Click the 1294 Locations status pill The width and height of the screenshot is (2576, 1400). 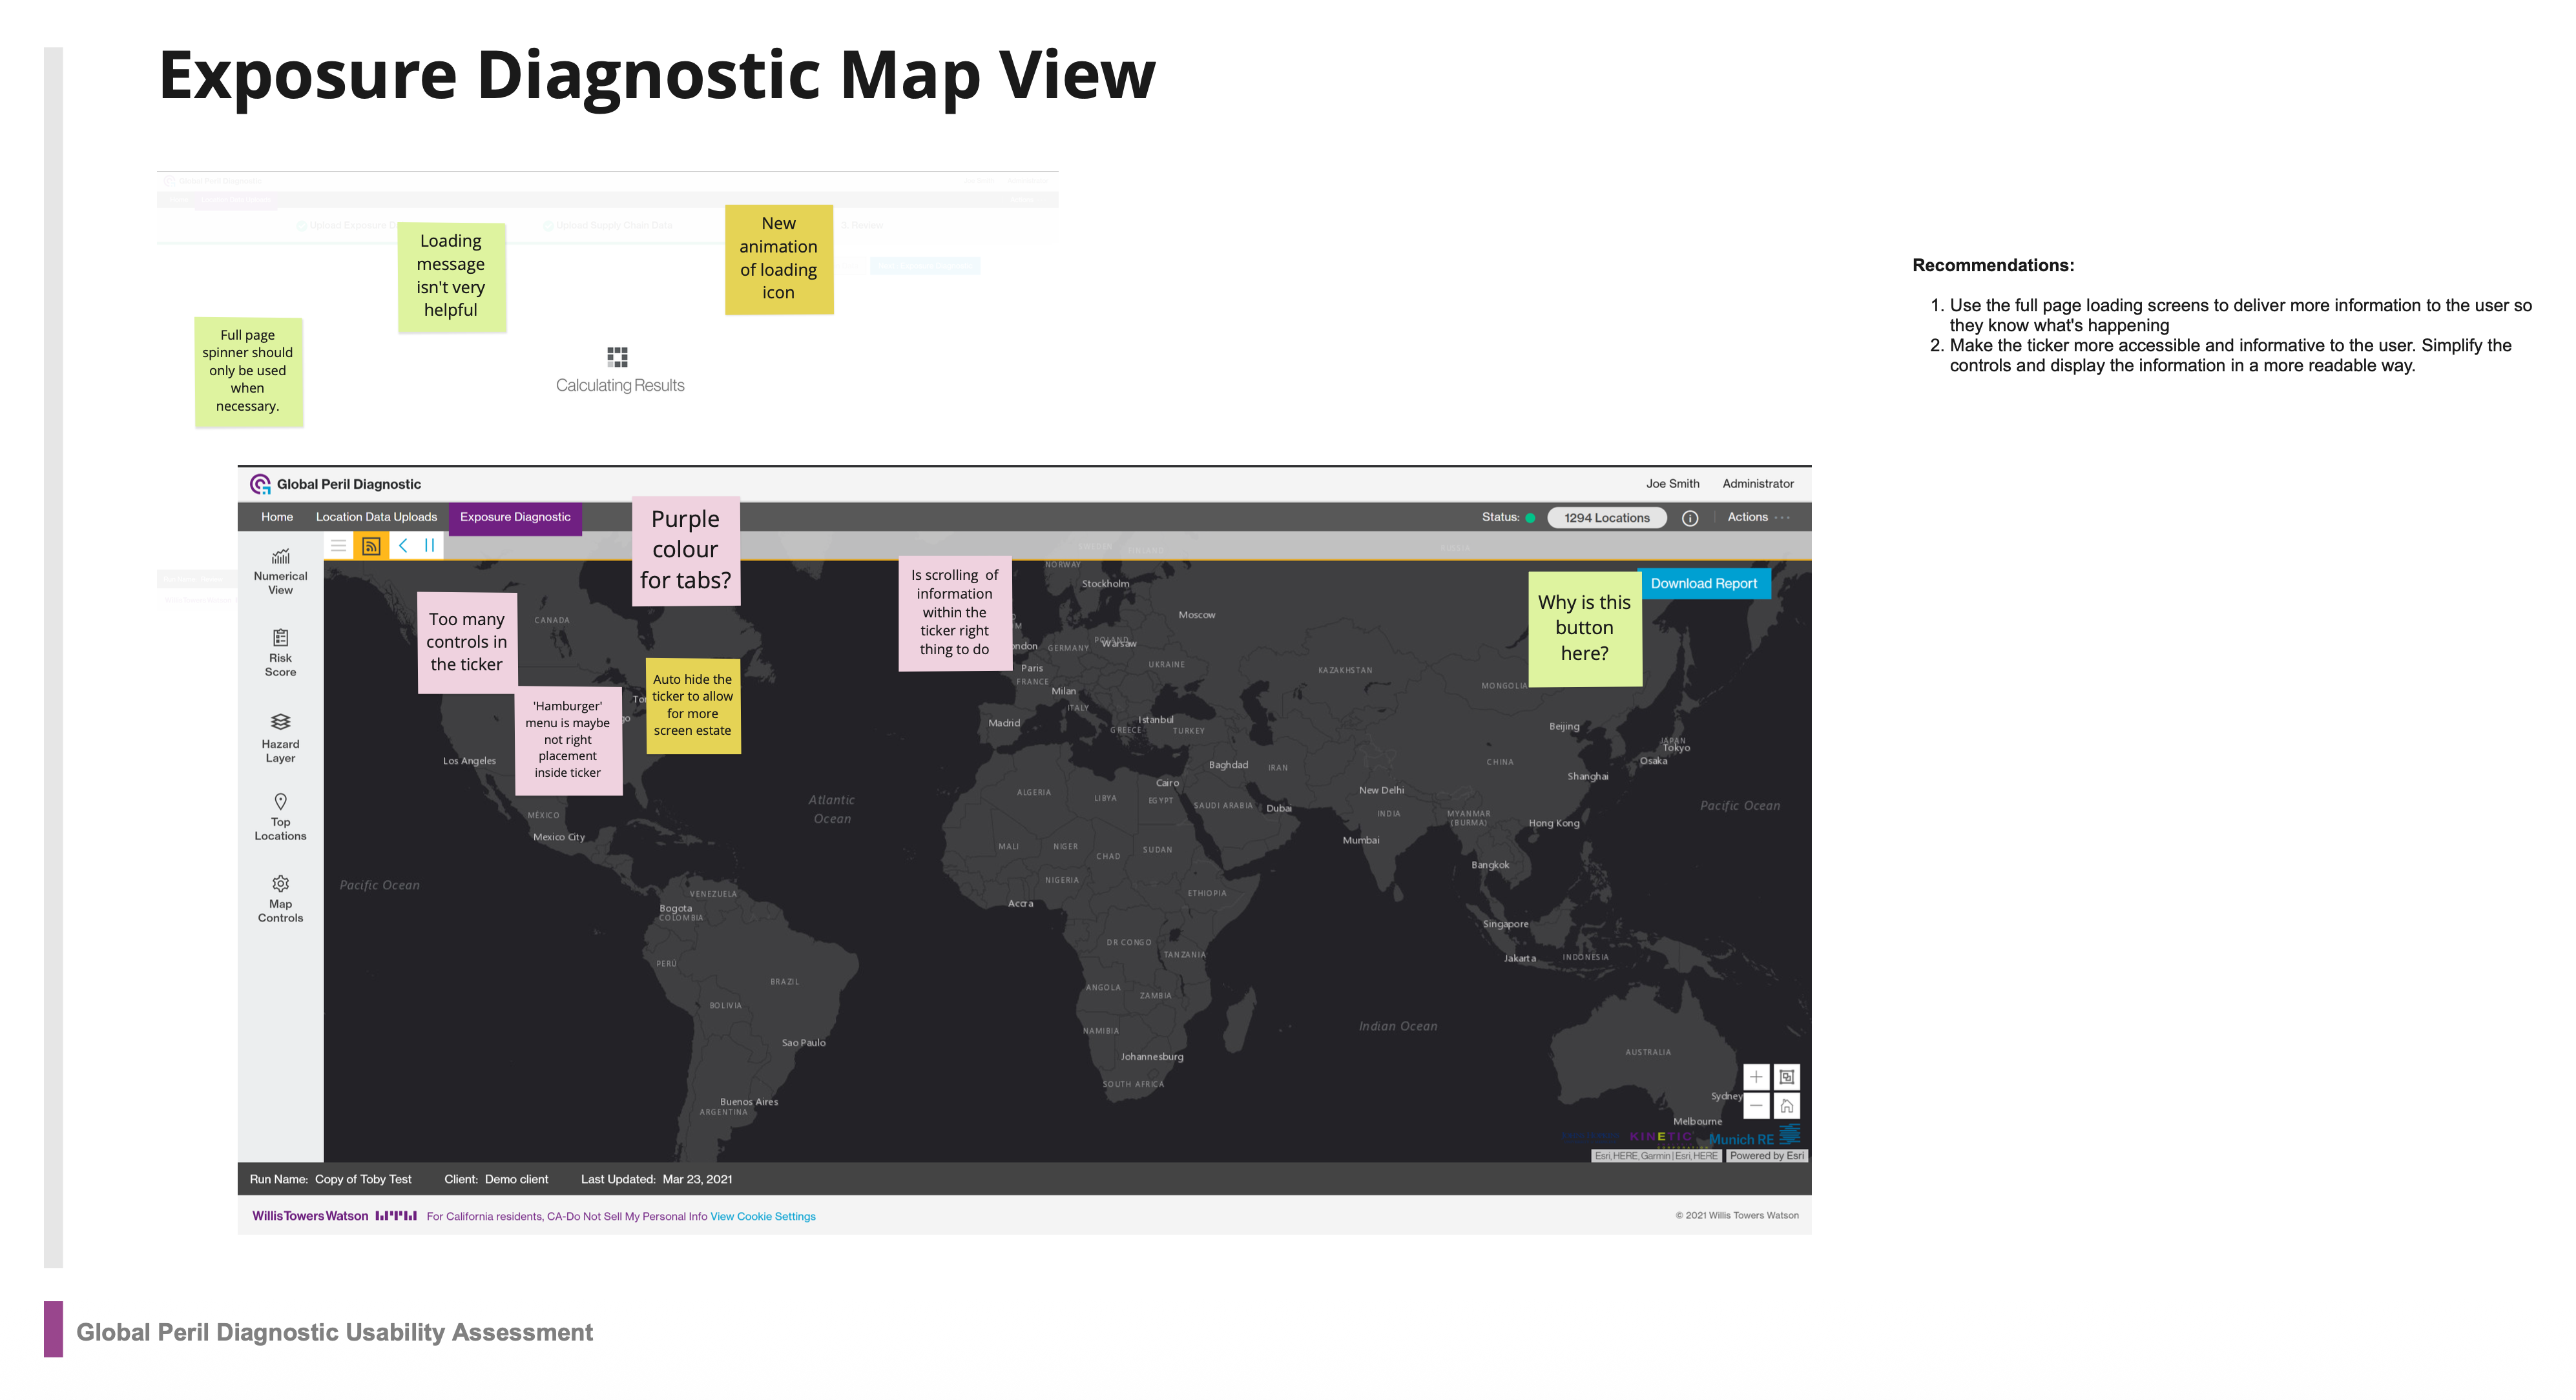[x=1606, y=518]
